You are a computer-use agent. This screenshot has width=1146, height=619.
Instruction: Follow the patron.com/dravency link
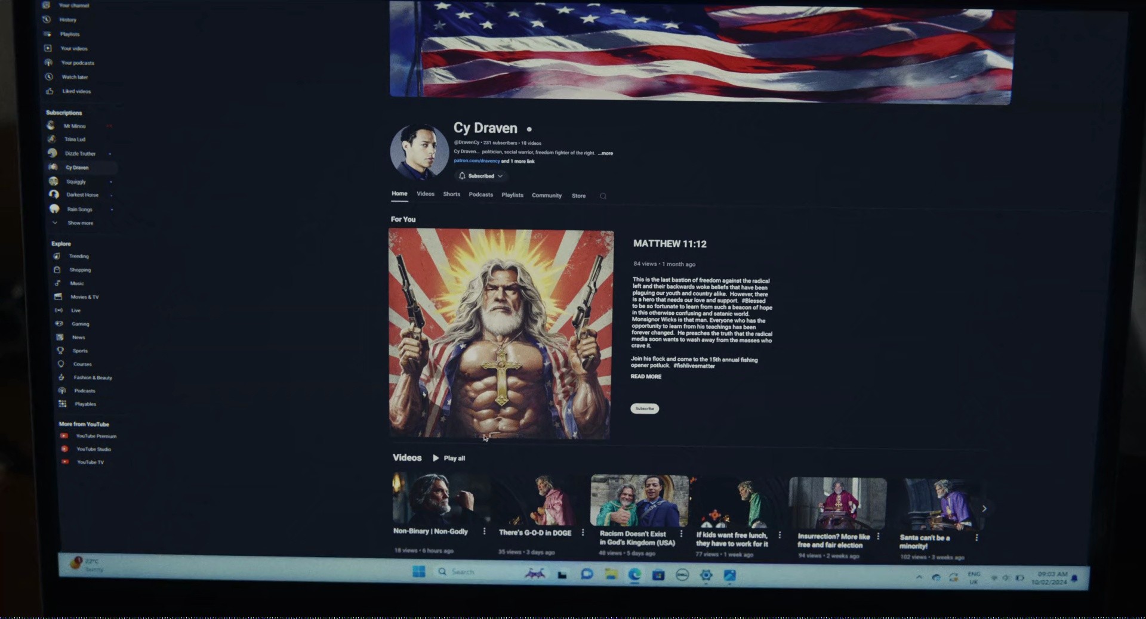tap(476, 161)
